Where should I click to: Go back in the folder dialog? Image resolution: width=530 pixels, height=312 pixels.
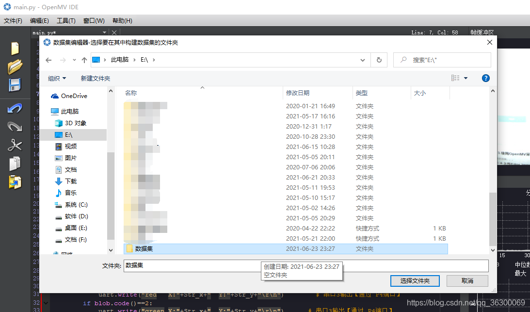point(48,60)
